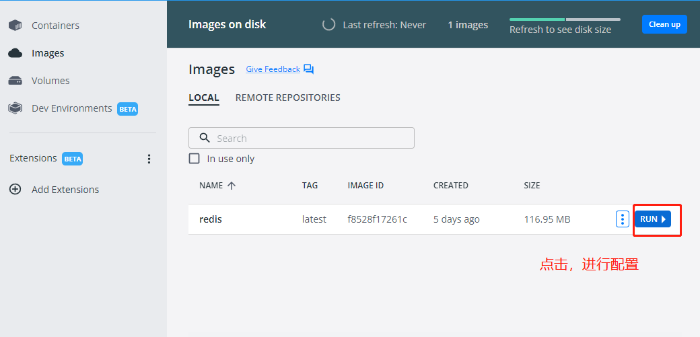This screenshot has width=700, height=337.
Task: Switch to the LOCAL tab
Action: pyautogui.click(x=204, y=98)
